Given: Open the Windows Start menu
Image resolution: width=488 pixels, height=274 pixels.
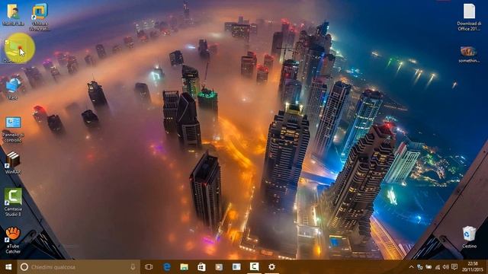Looking at the screenshot, I should 8,267.
